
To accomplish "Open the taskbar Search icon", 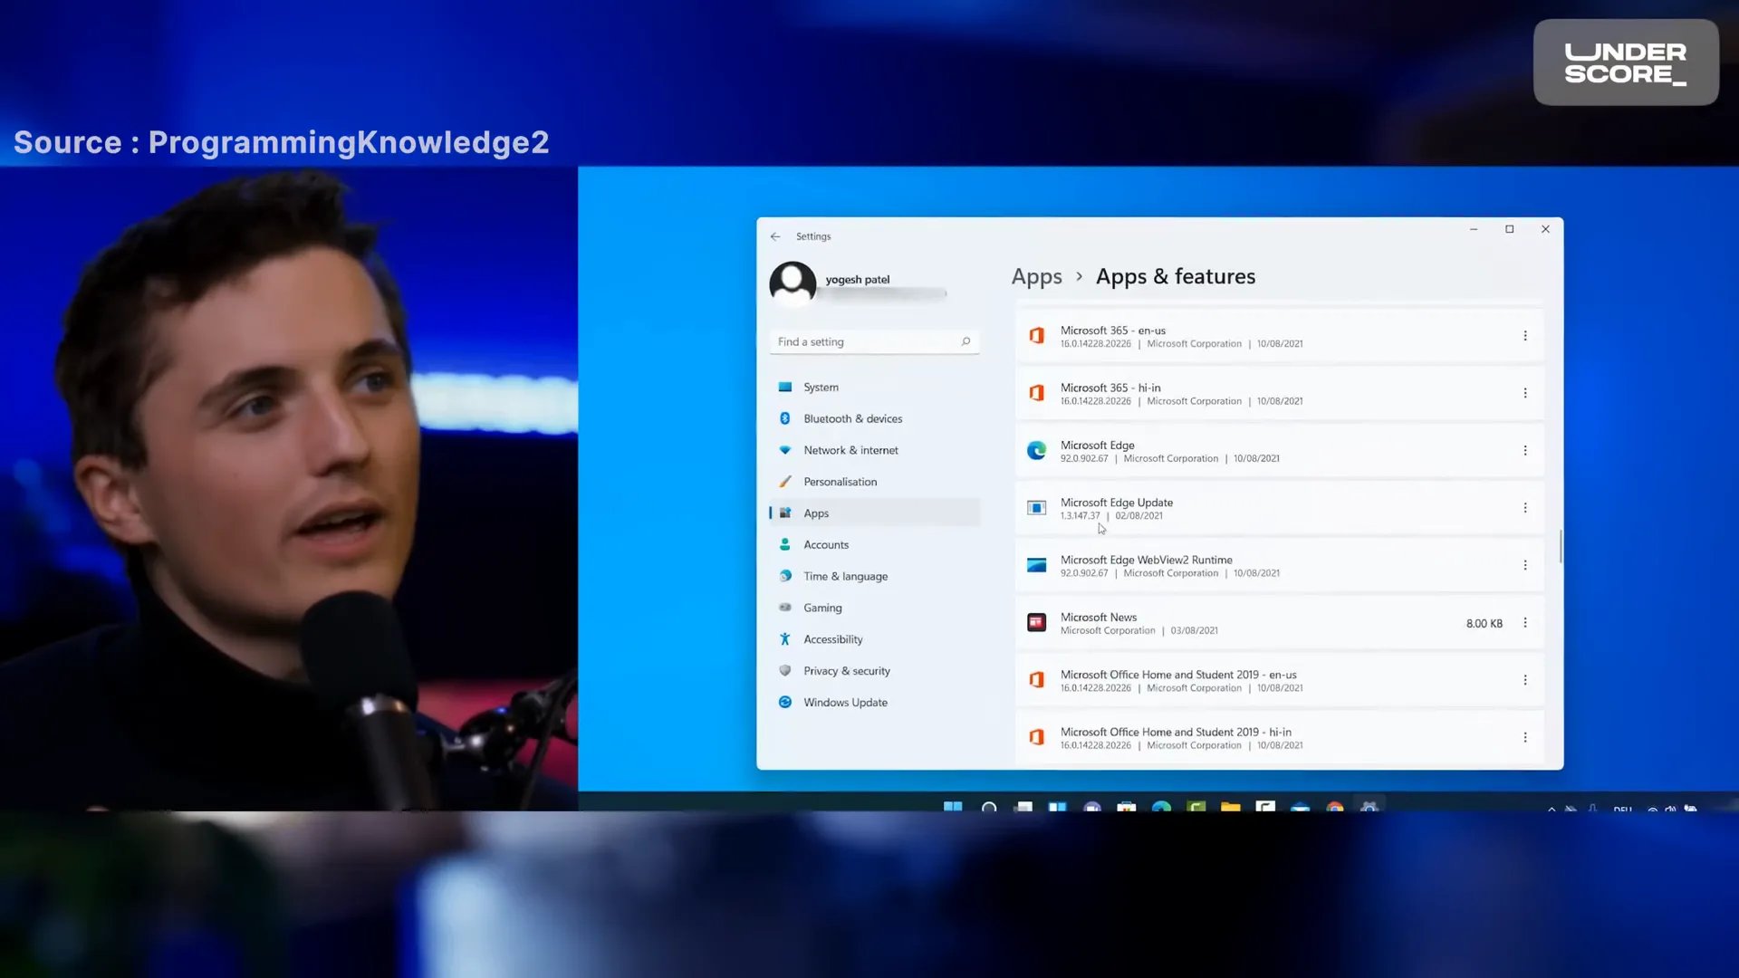I will point(989,806).
